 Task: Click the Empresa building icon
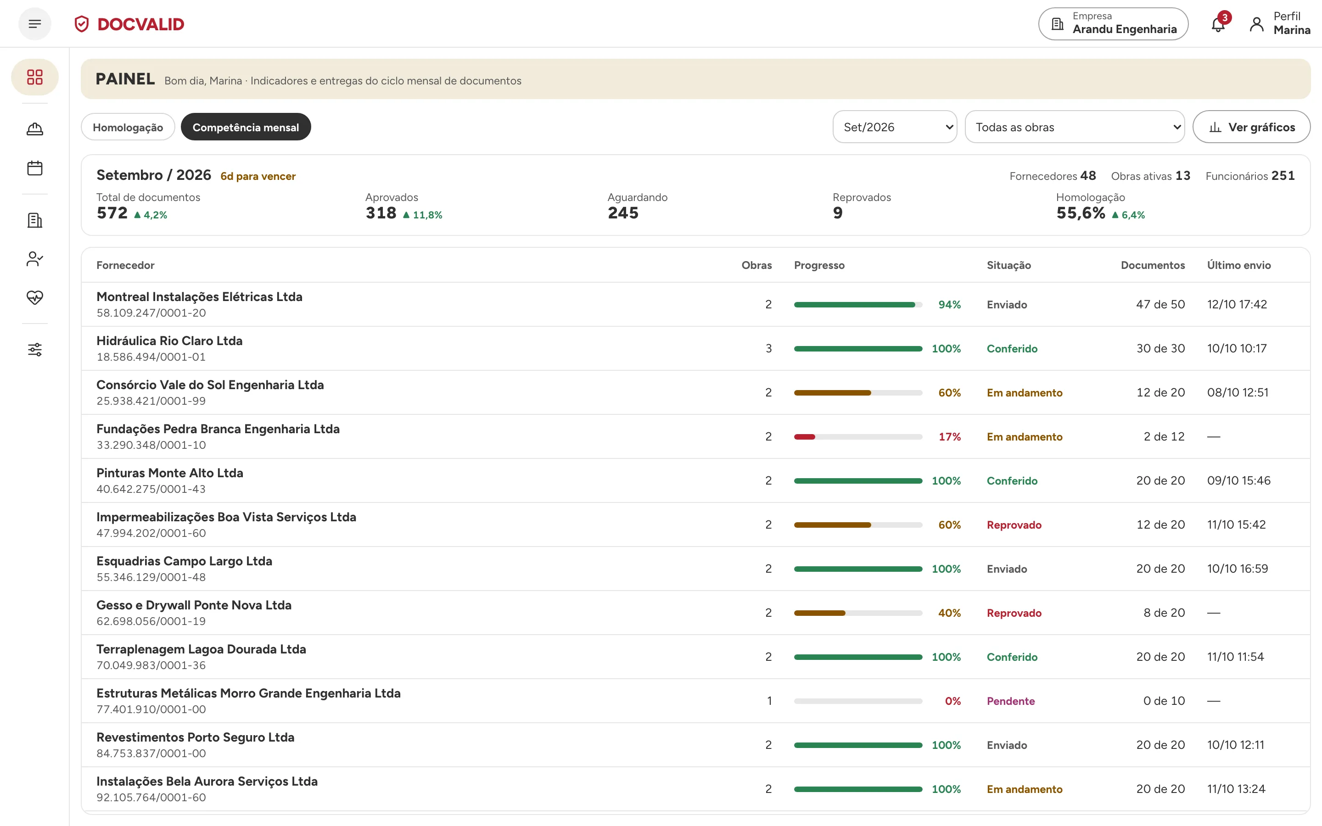coord(1058,24)
